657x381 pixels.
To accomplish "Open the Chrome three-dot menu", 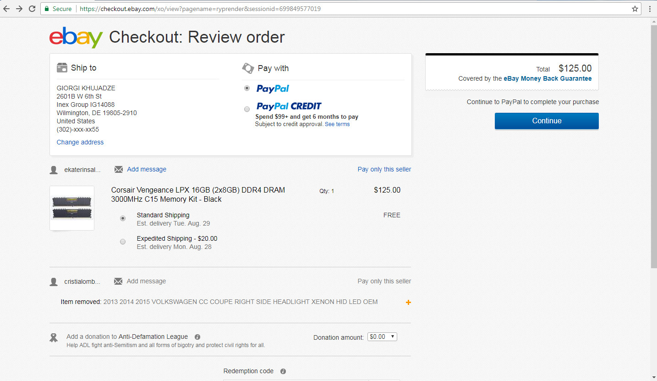I will click(650, 9).
